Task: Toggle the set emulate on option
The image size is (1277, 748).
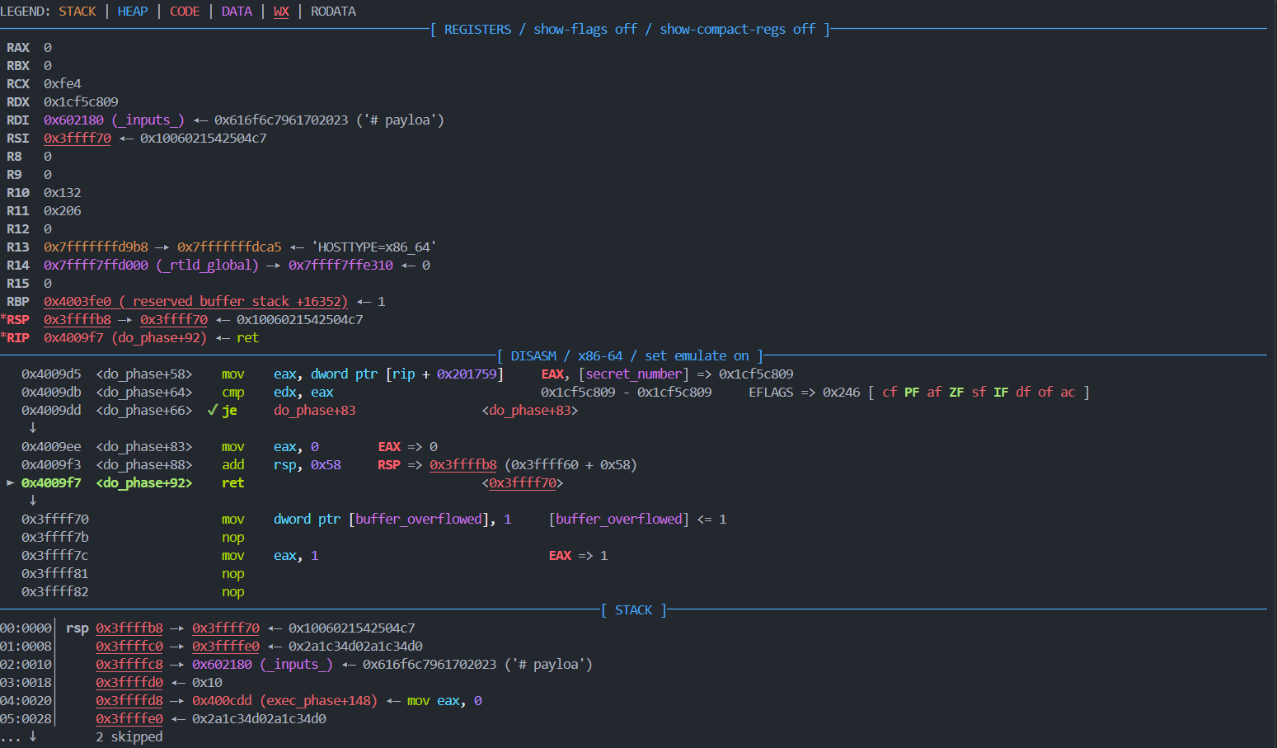Action: [x=697, y=355]
